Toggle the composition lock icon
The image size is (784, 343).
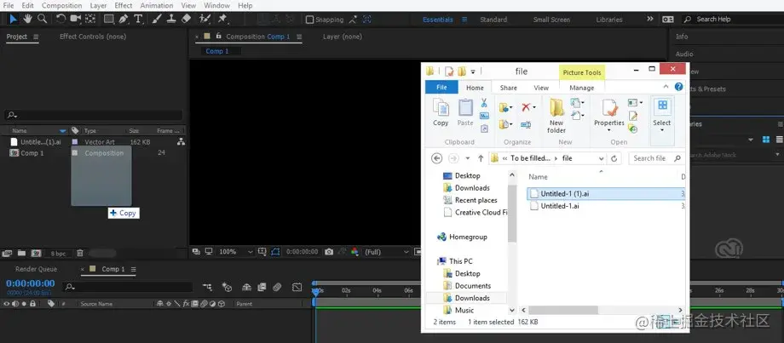[218, 37]
